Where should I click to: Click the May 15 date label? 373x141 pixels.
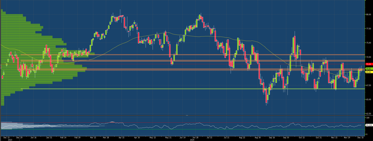point(153,137)
